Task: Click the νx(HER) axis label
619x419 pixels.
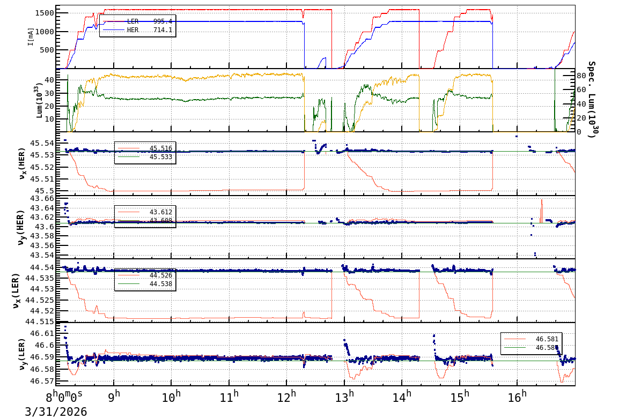Action: (22, 163)
